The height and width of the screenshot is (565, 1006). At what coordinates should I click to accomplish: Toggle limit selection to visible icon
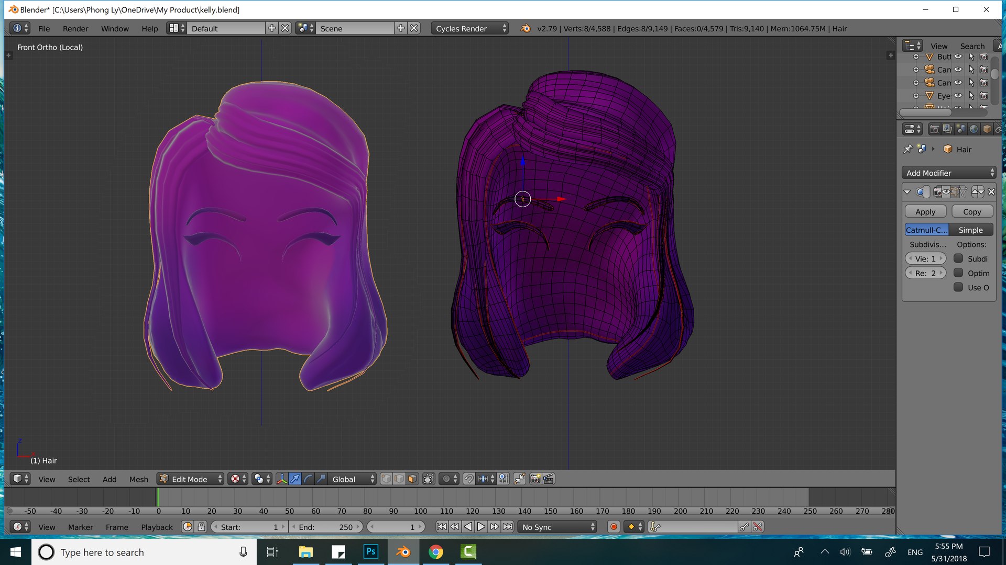[x=429, y=479]
